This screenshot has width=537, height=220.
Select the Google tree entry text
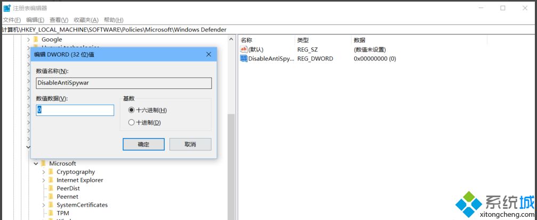[x=52, y=40]
